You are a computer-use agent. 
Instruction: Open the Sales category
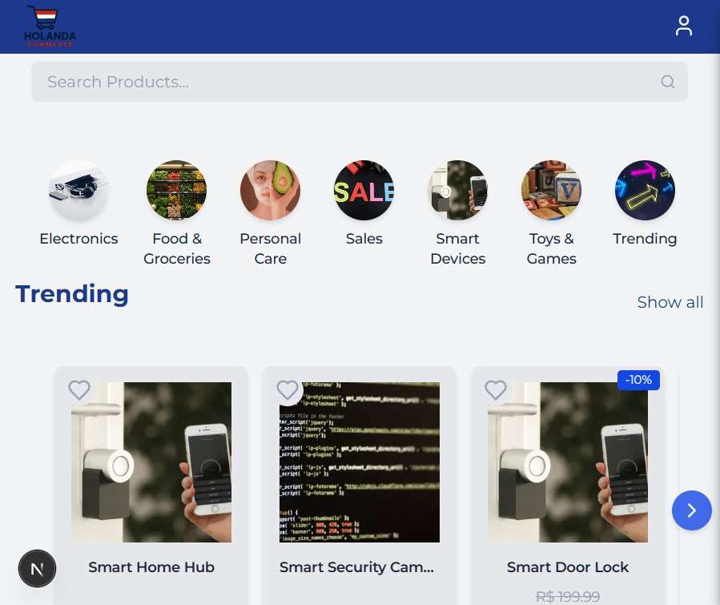[364, 190]
